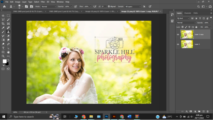
Task: Open the Select menu
Action: [x=37, y=2]
